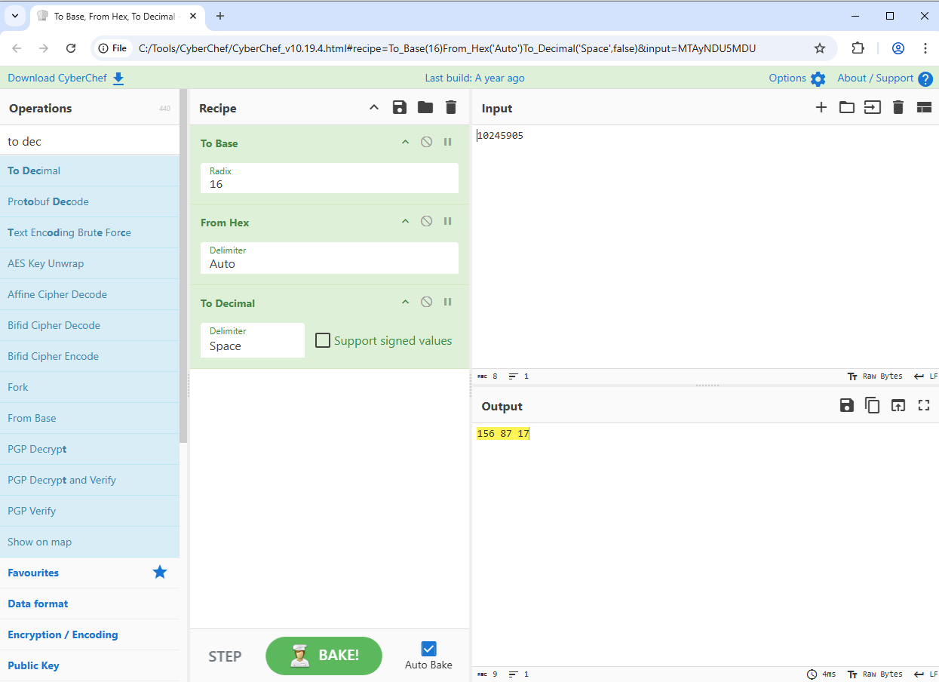Click the output LF line-ending selector

click(x=925, y=674)
